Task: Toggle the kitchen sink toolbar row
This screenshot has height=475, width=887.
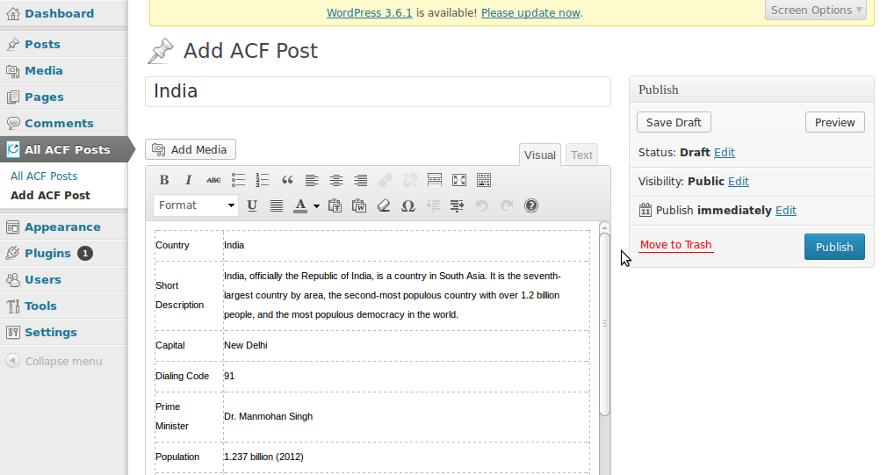Action: tap(484, 180)
